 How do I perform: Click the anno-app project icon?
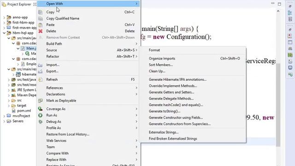[x=9, y=18]
